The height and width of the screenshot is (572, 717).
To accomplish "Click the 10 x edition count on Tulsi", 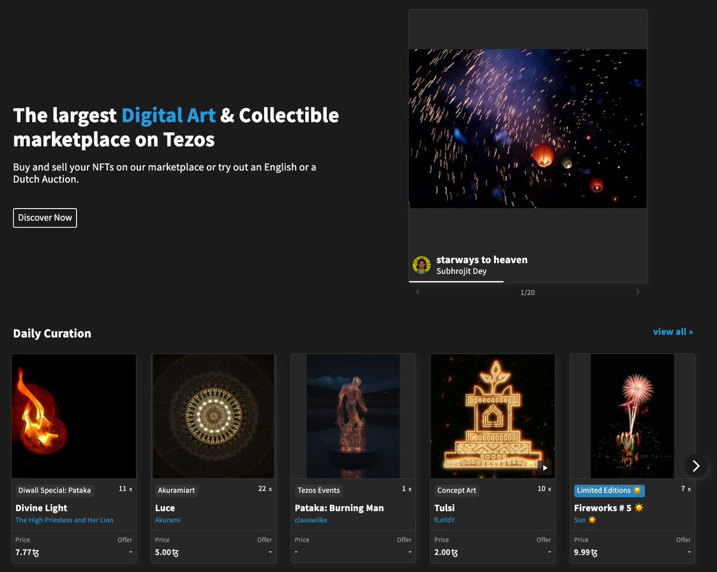I will [544, 489].
